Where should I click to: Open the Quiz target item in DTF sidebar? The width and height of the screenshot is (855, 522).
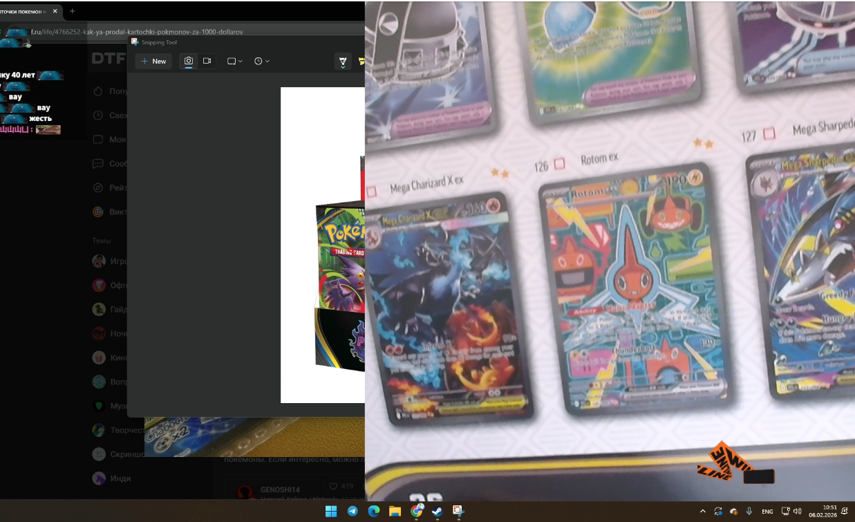click(109, 212)
